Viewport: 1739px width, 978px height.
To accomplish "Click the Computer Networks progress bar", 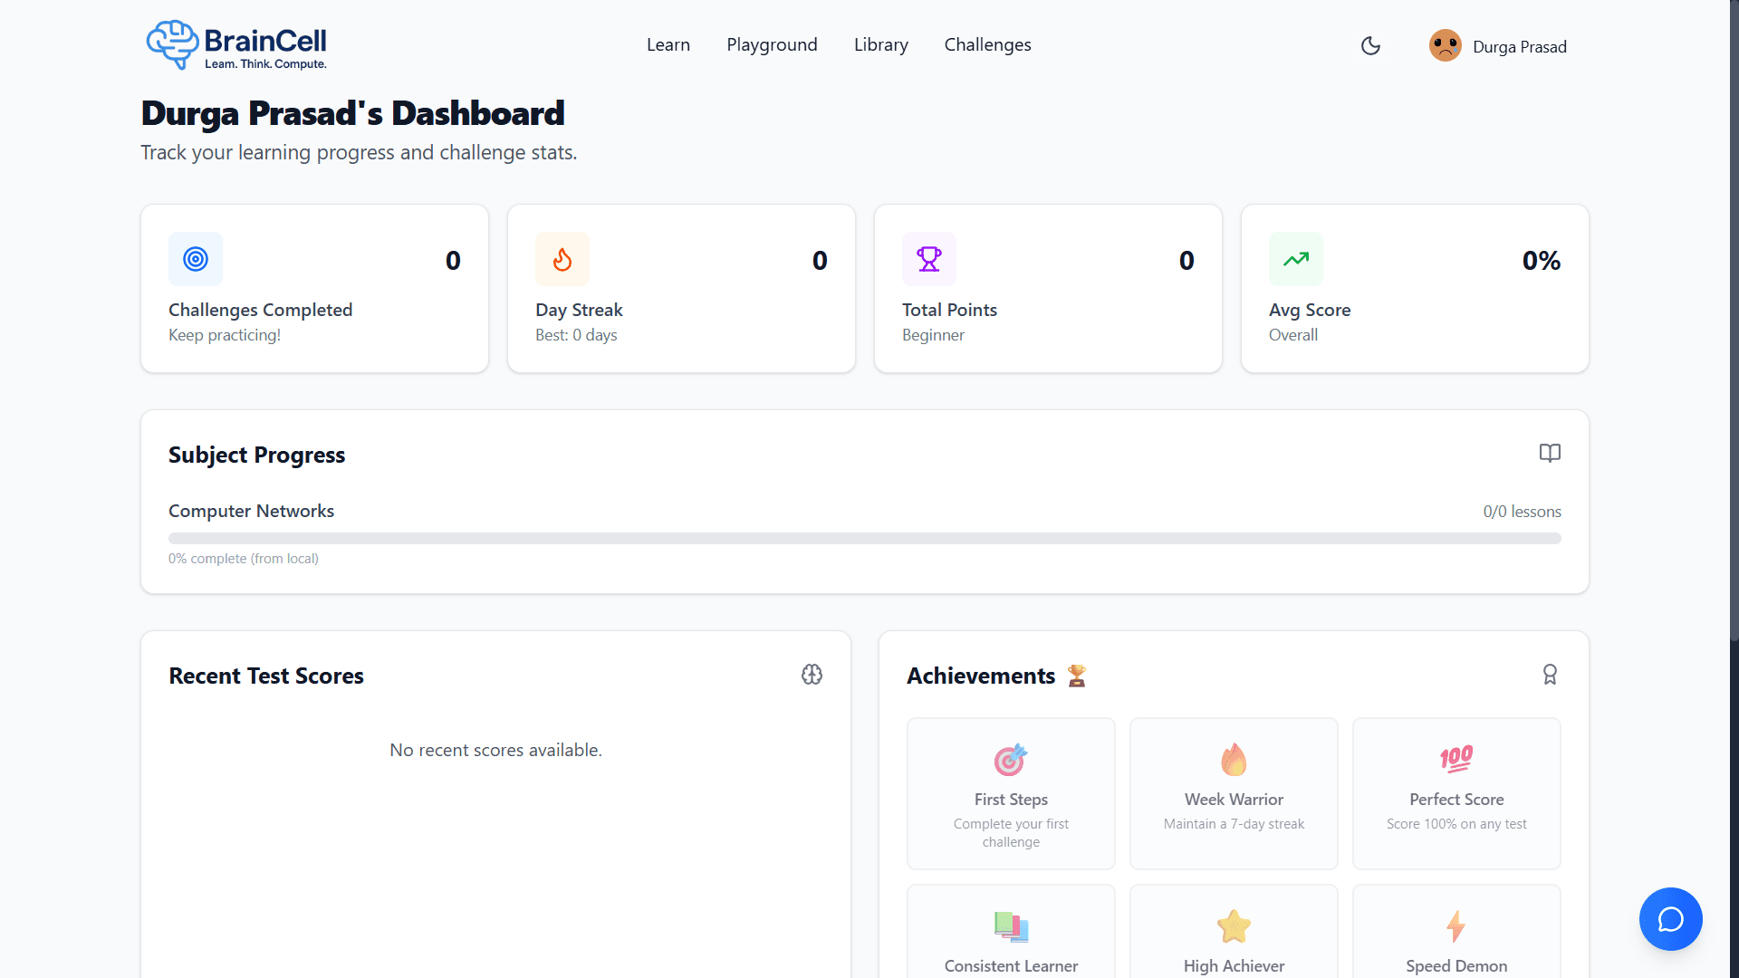I will tap(864, 537).
